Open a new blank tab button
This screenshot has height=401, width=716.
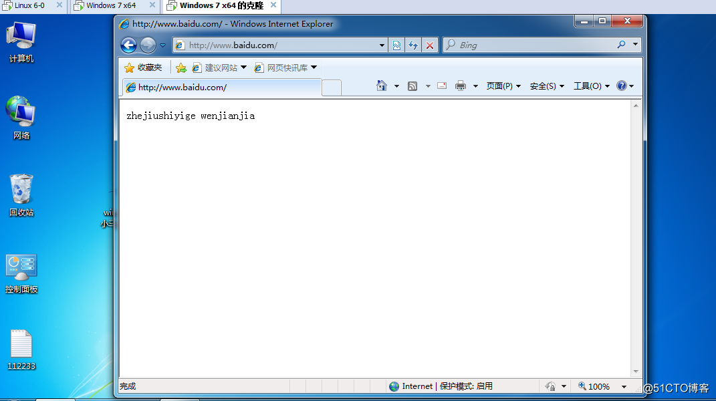332,88
